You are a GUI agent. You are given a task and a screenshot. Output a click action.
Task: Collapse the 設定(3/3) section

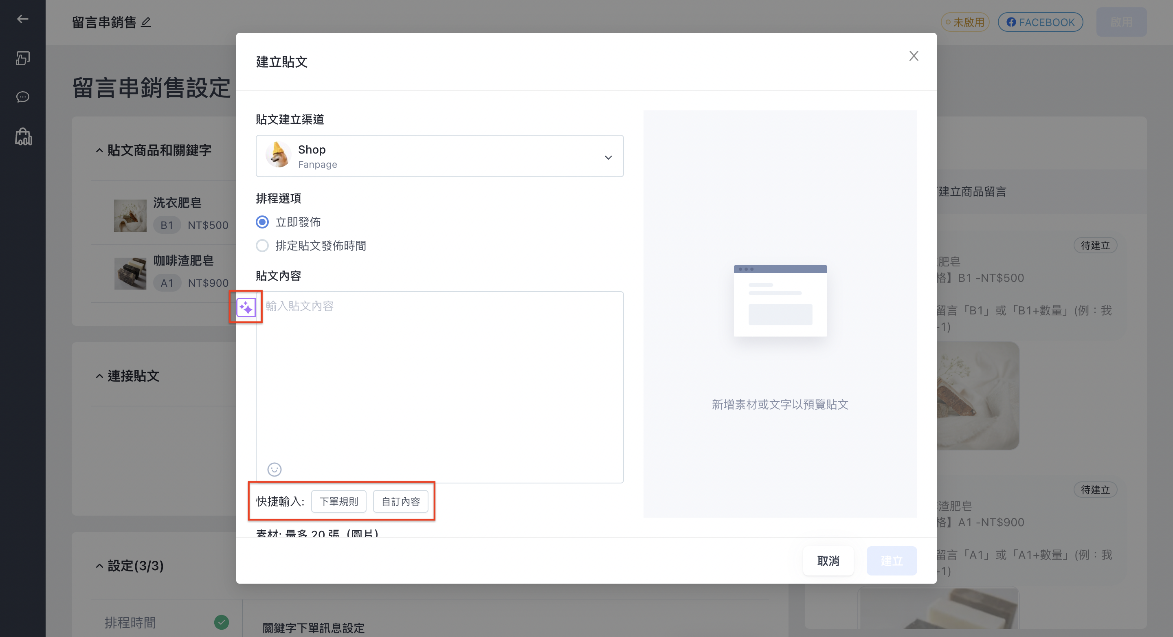click(99, 566)
